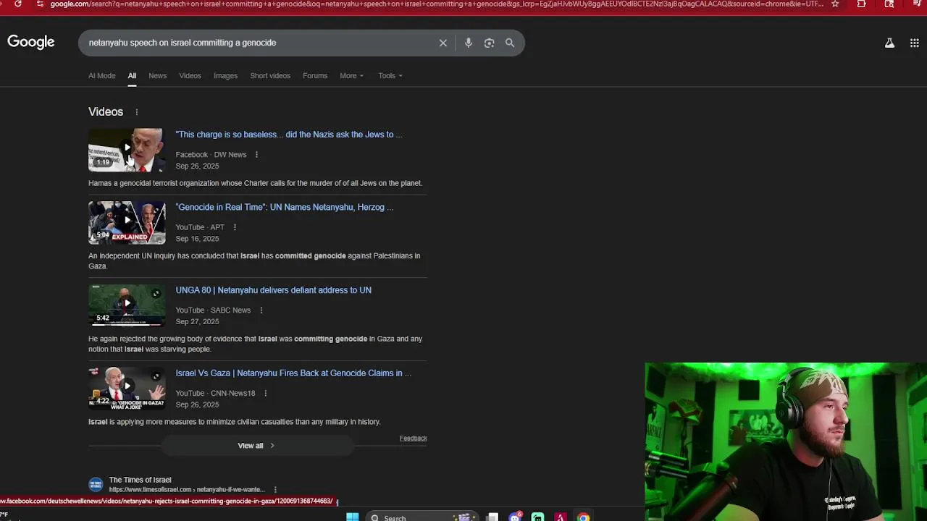Image resolution: width=927 pixels, height=521 pixels.
Task: Switch to AI Mode tab
Action: (102, 76)
